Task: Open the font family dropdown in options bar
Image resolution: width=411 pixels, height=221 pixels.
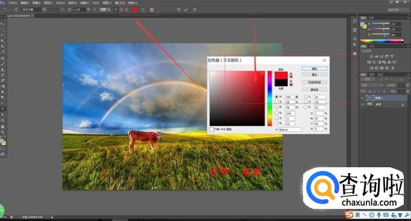Action: pyautogui.click(x=31, y=10)
